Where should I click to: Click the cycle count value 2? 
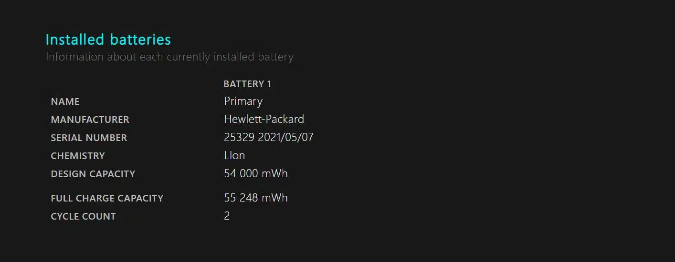(x=227, y=216)
